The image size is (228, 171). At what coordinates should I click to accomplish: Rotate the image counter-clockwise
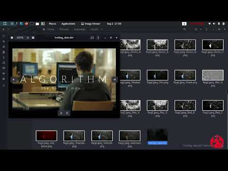61,113
